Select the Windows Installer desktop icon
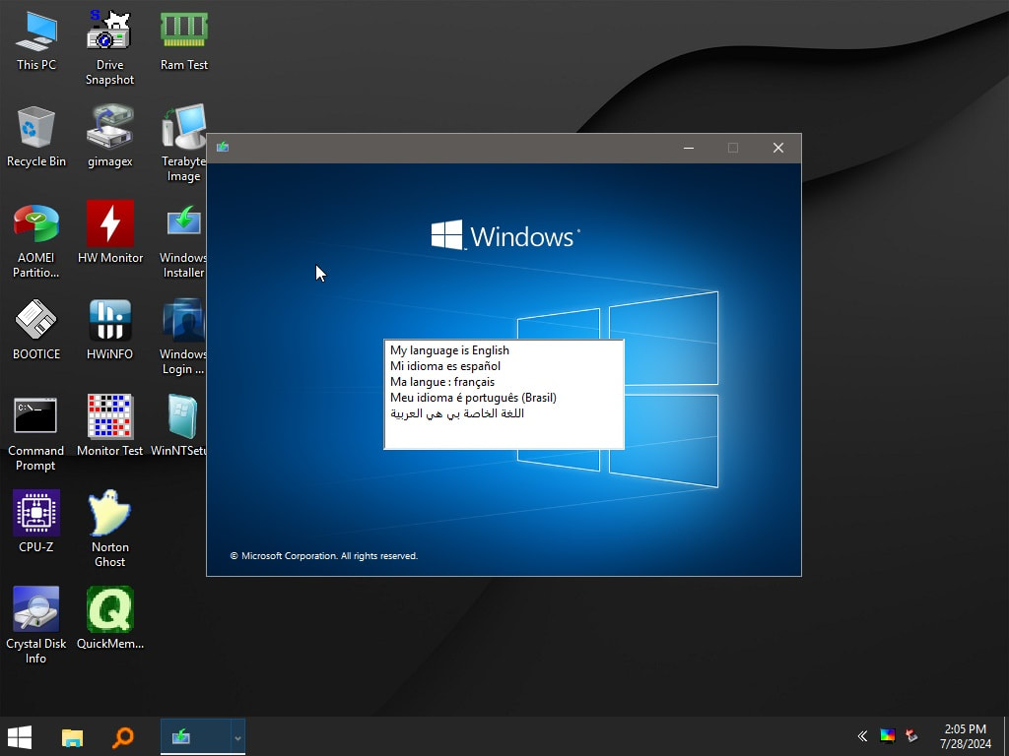The height and width of the screenshot is (756, 1009). pyautogui.click(x=183, y=241)
